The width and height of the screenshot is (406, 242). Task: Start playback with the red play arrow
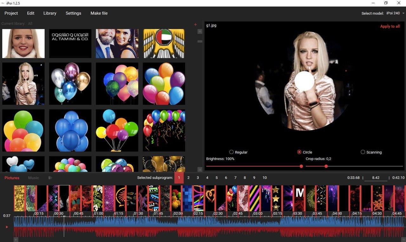tap(7, 227)
